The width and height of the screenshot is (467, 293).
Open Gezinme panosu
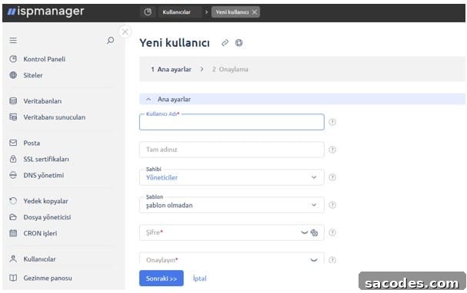[48, 278]
